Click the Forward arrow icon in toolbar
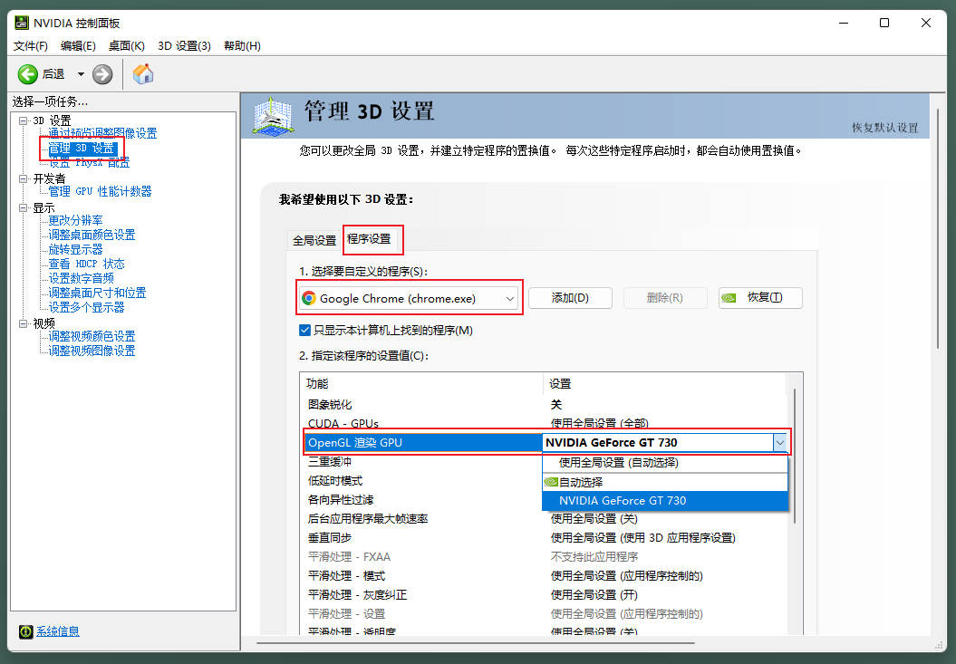956x664 pixels. tap(102, 74)
